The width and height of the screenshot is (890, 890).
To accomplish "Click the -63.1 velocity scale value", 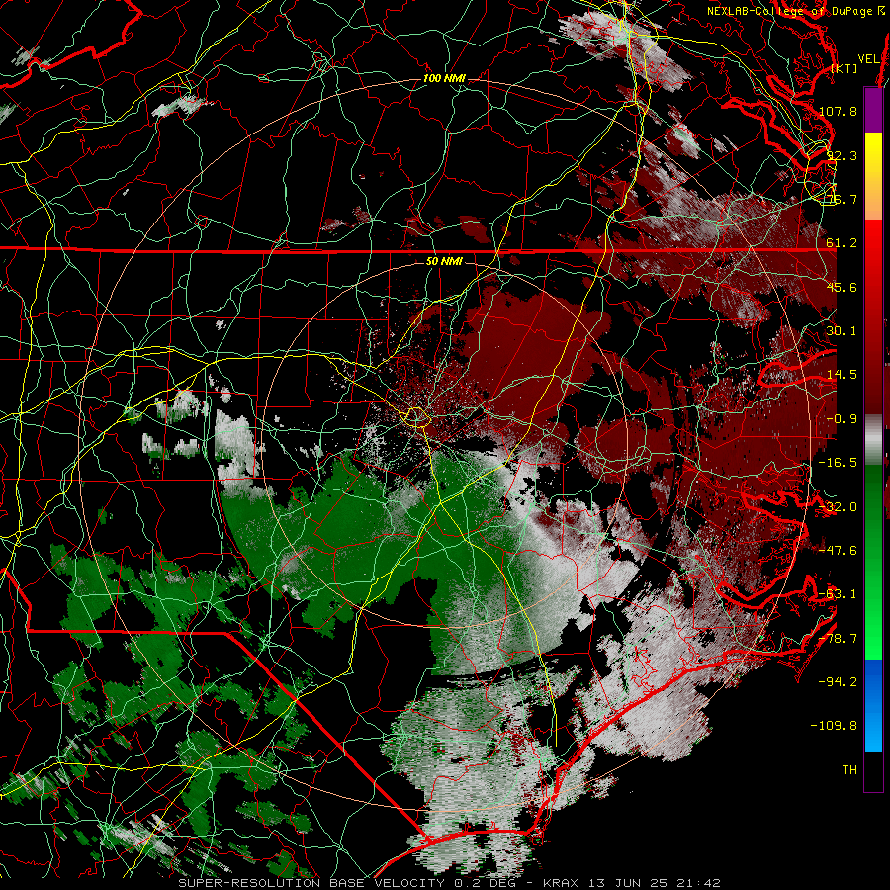I will [838, 594].
